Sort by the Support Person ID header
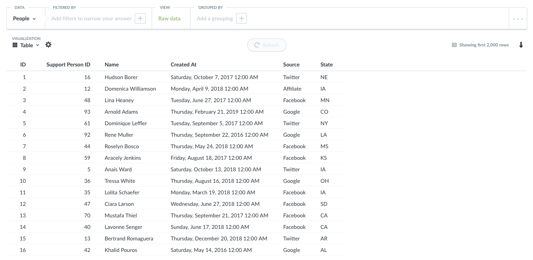 click(68, 65)
